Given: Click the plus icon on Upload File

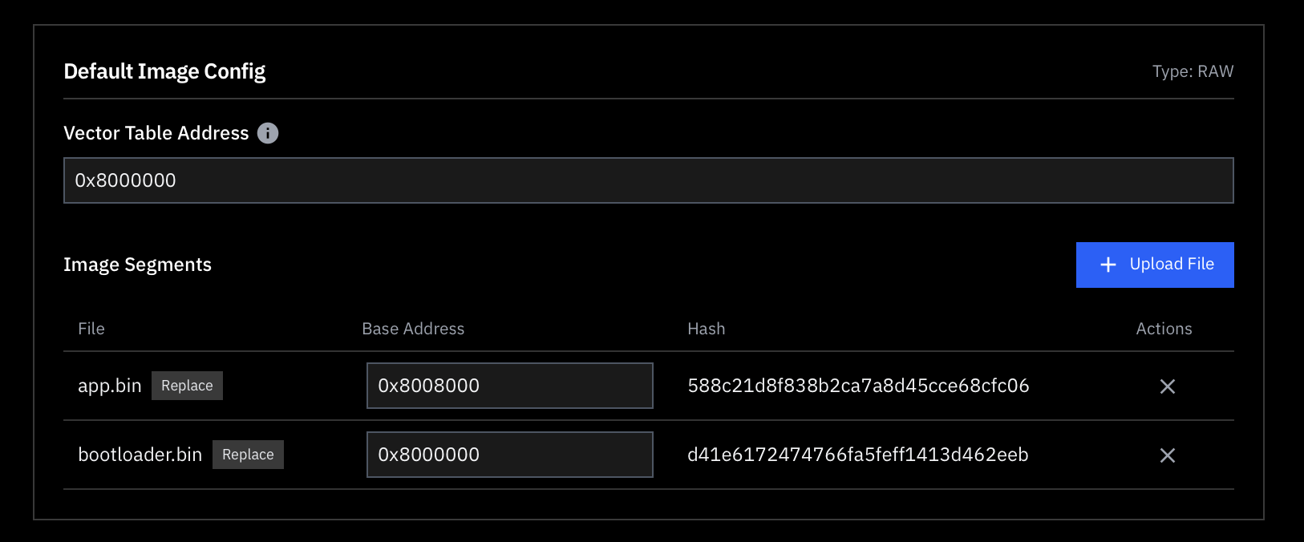Looking at the screenshot, I should pyautogui.click(x=1108, y=265).
